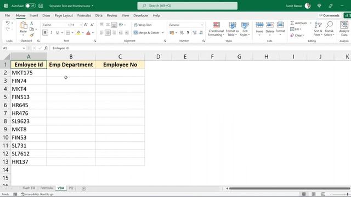Open the fill color dropdown arrow

pos(83,33)
